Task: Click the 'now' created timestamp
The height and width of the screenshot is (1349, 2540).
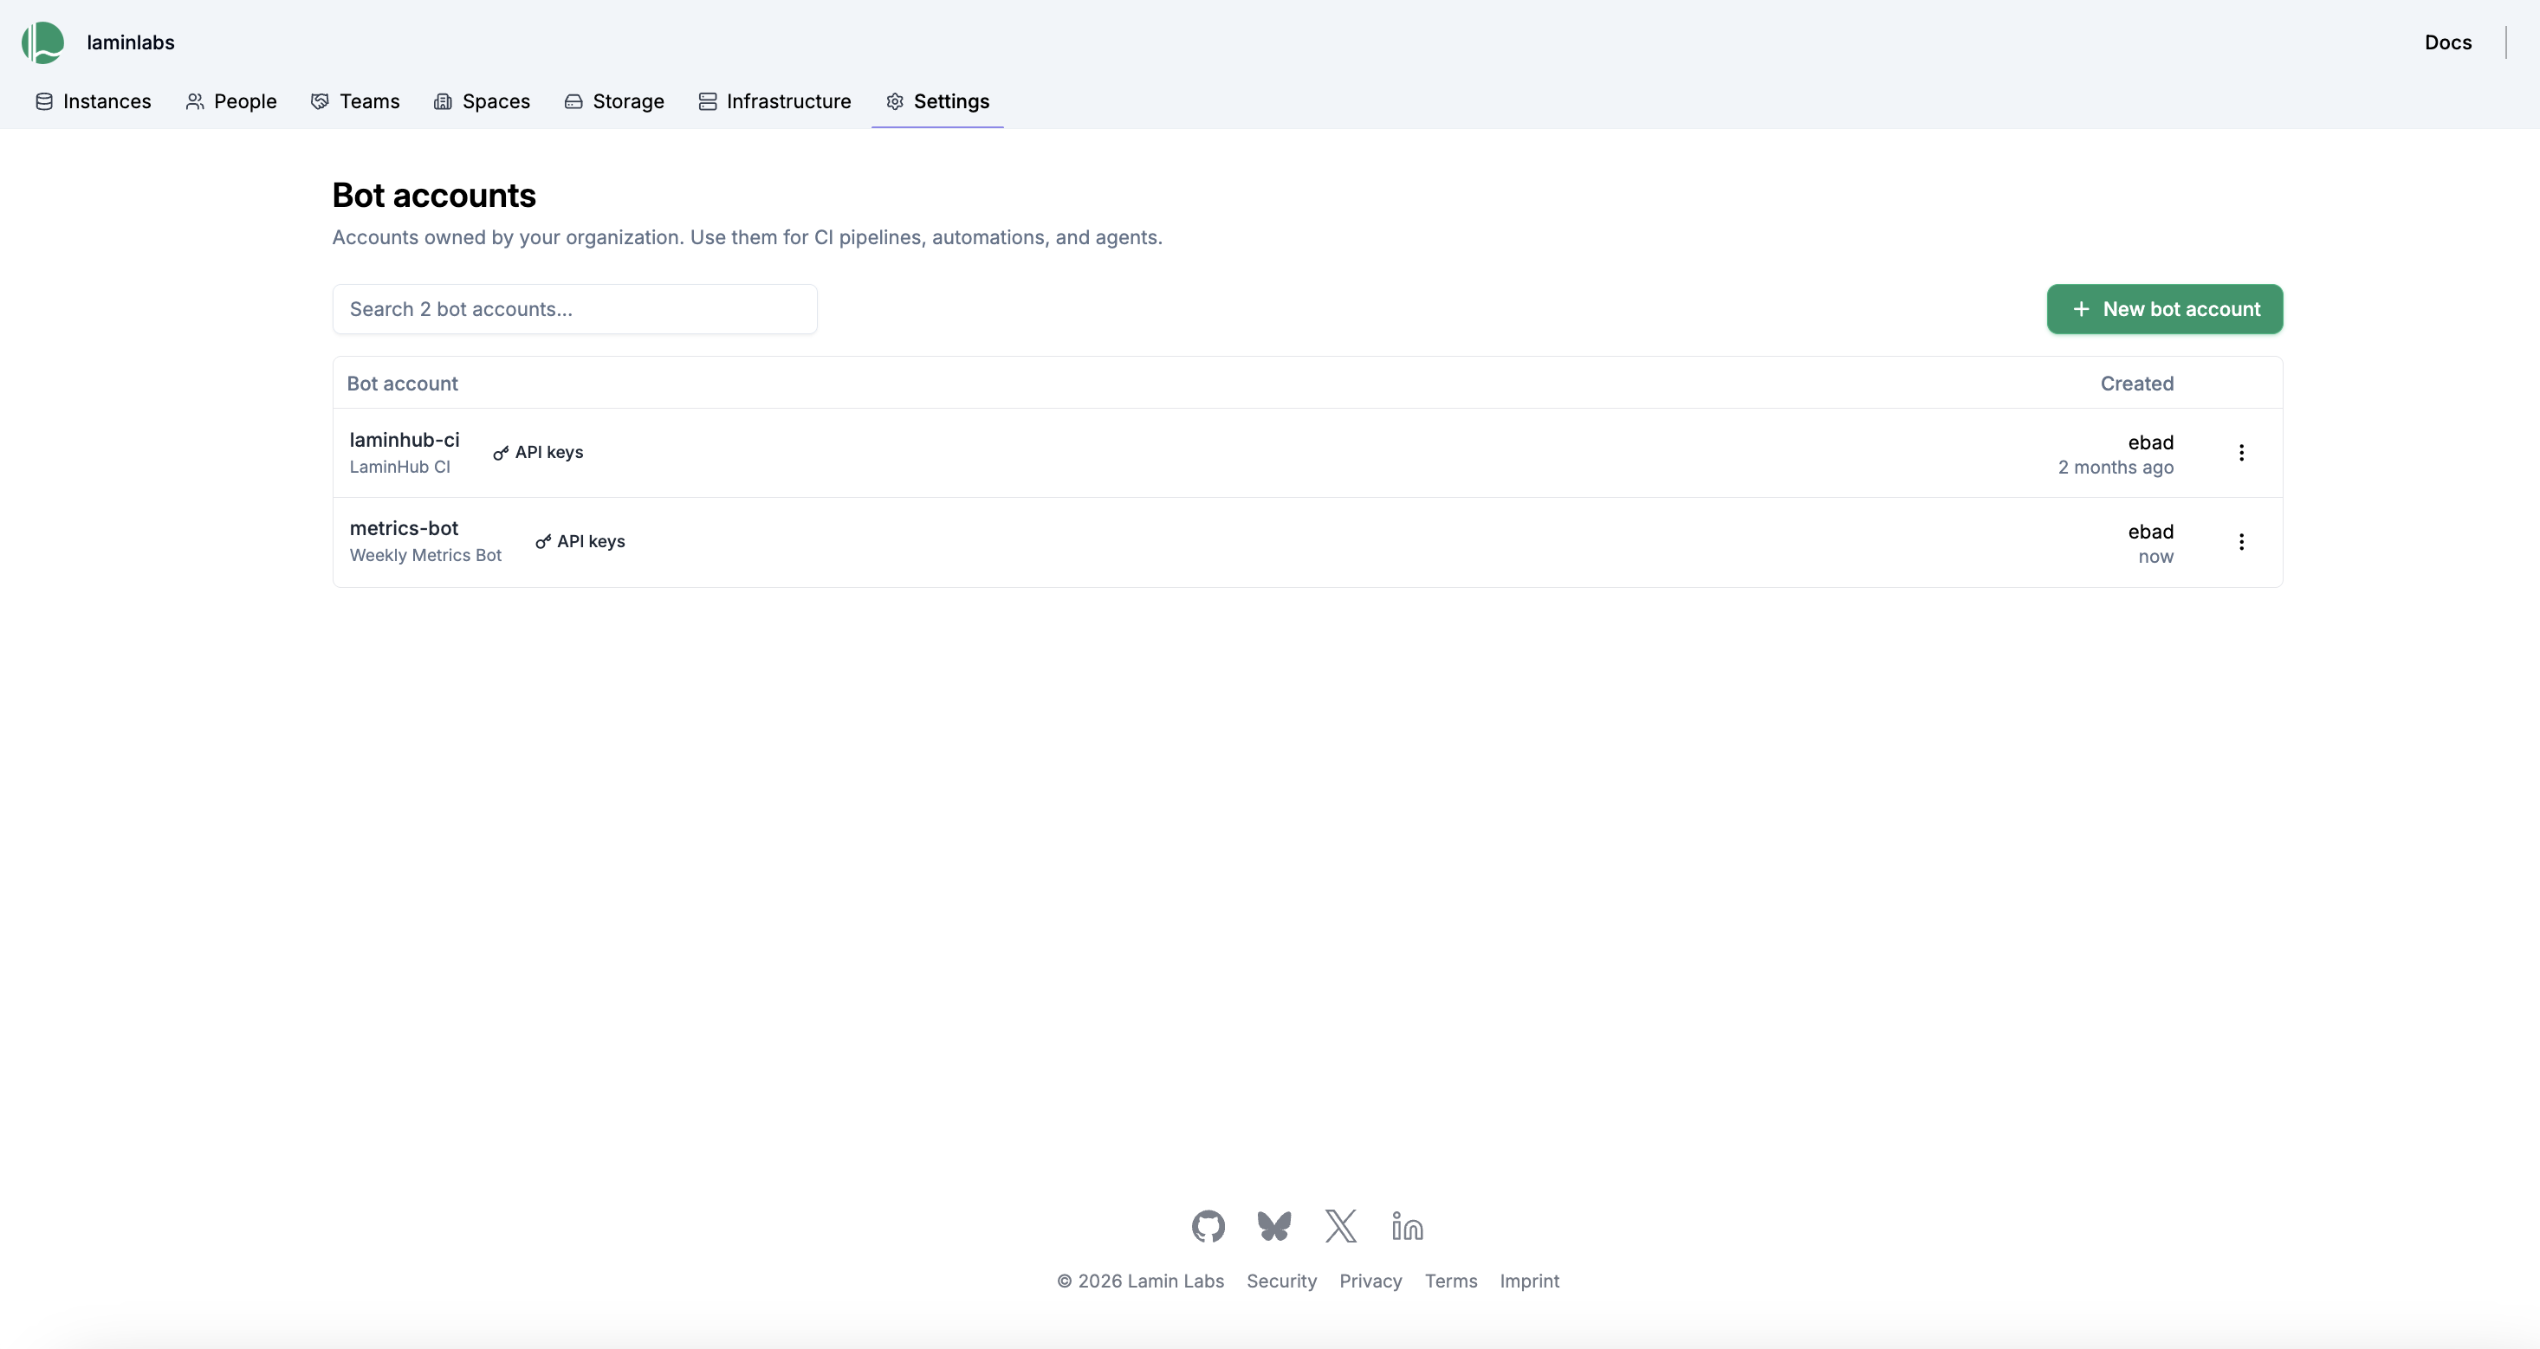Action: [2155, 557]
